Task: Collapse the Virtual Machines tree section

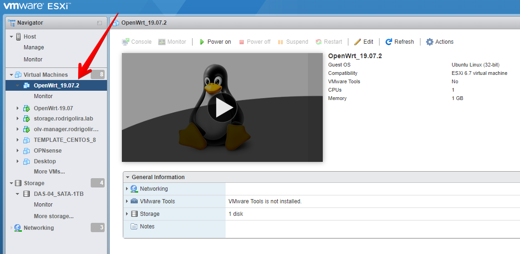Action: [x=12, y=75]
